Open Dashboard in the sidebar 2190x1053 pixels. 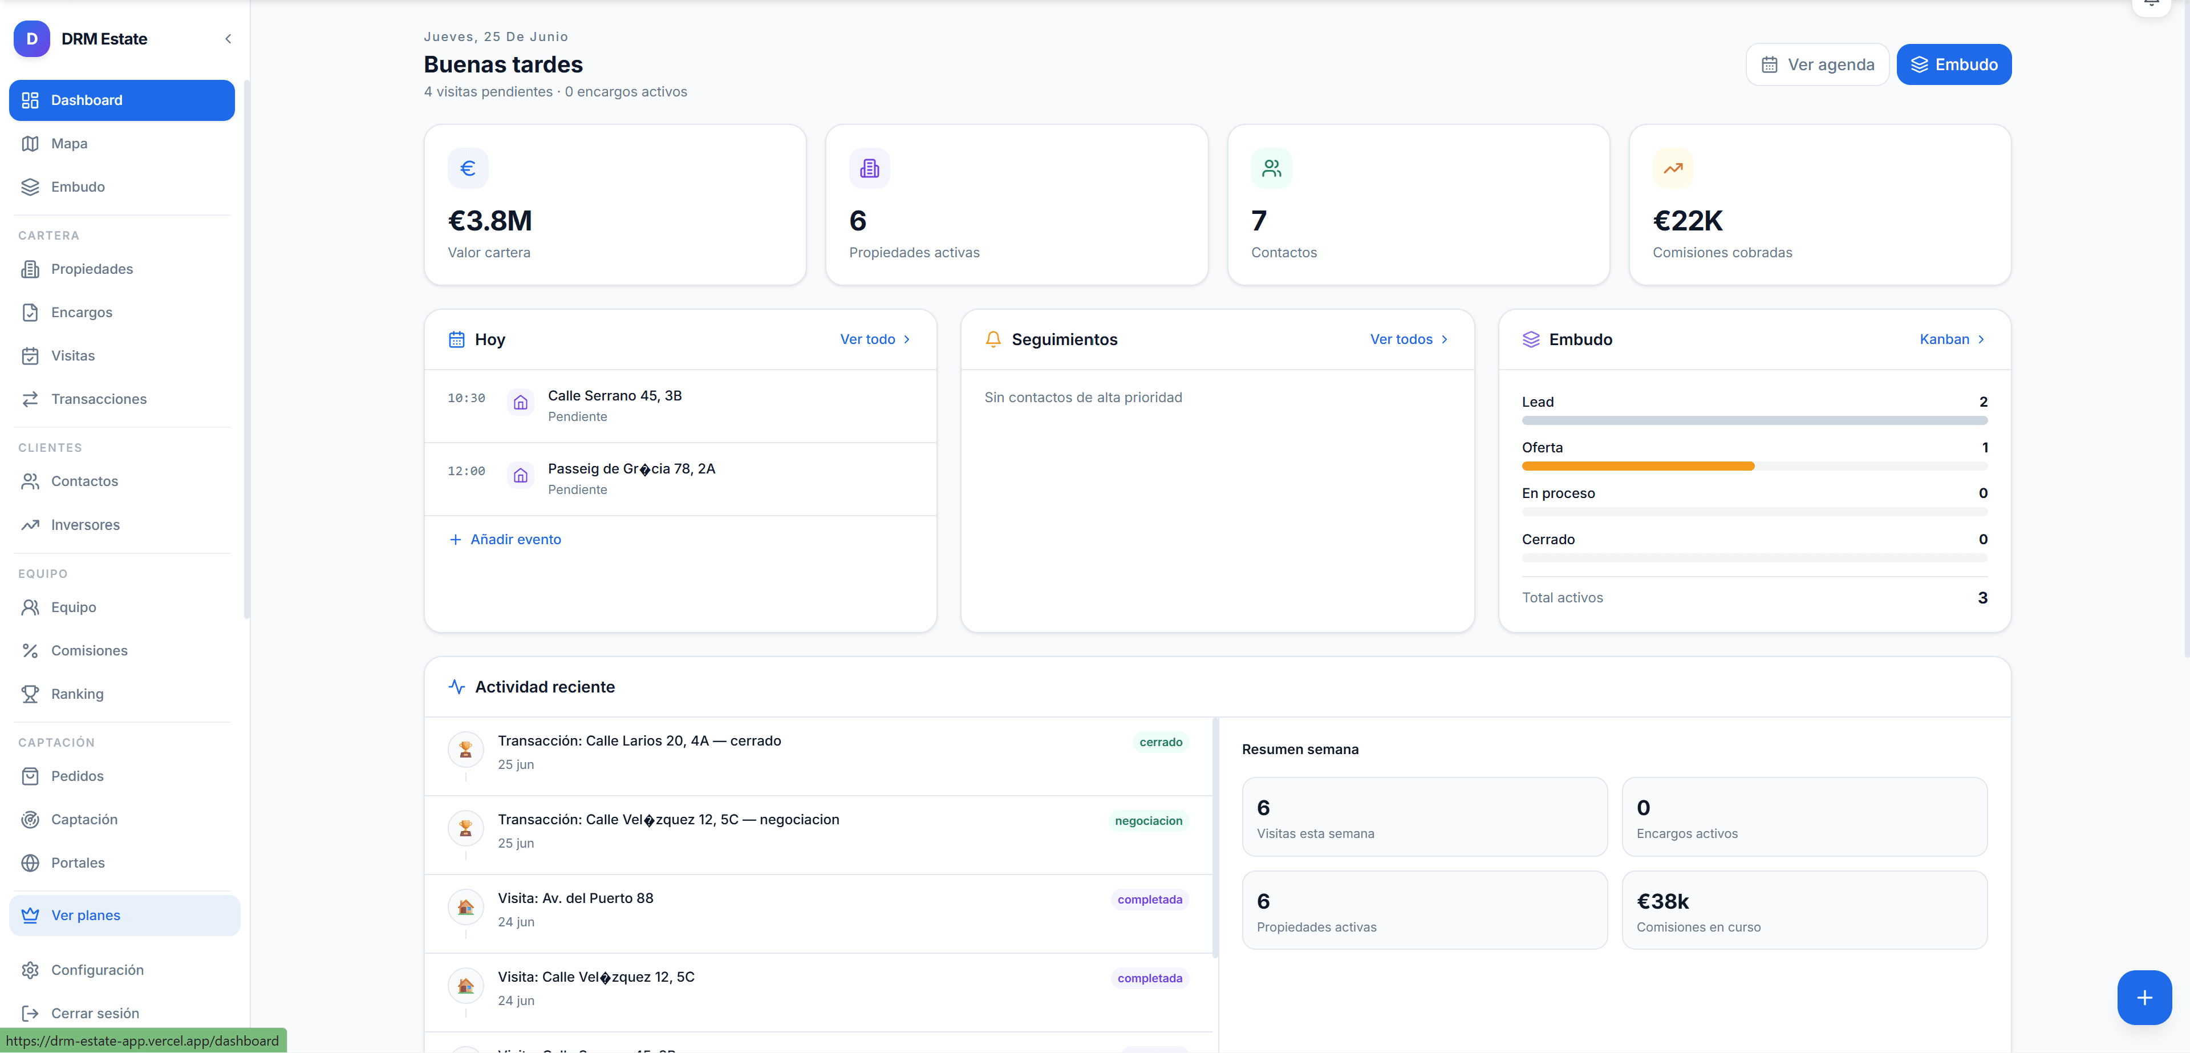[121, 100]
